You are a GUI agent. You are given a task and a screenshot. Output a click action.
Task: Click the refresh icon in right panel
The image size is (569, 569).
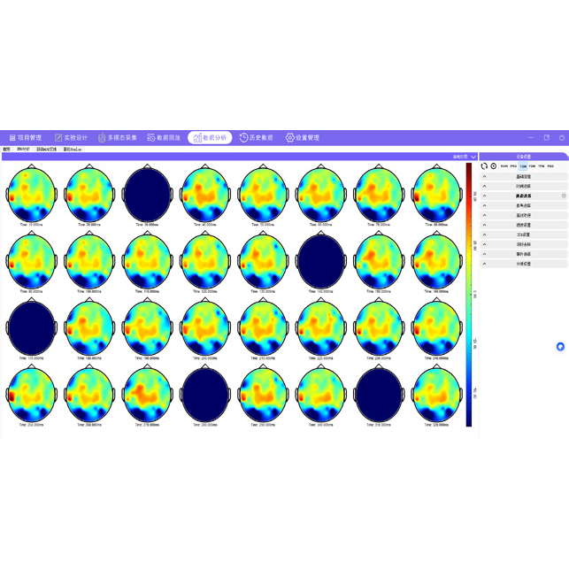[x=484, y=166]
